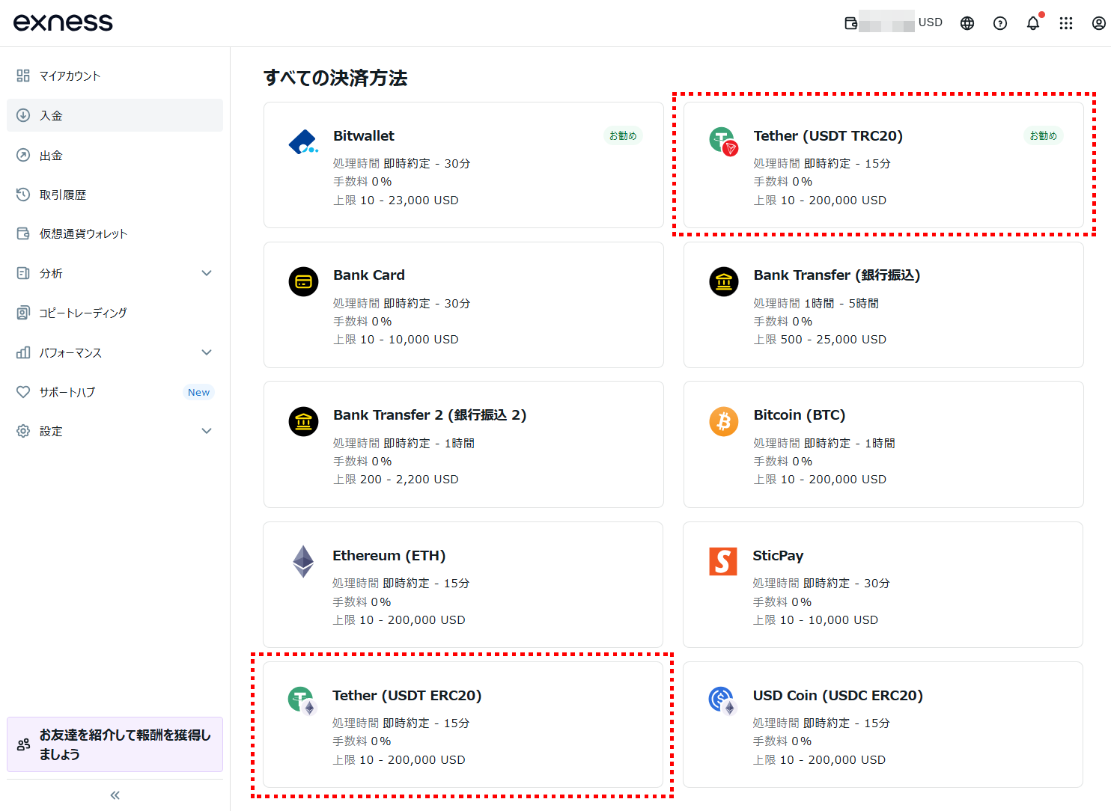Image resolution: width=1111 pixels, height=811 pixels.
Task: Expand the 設定 submenu chevron
Action: click(207, 431)
